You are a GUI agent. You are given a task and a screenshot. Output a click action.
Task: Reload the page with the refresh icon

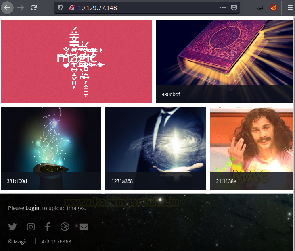pos(33,8)
